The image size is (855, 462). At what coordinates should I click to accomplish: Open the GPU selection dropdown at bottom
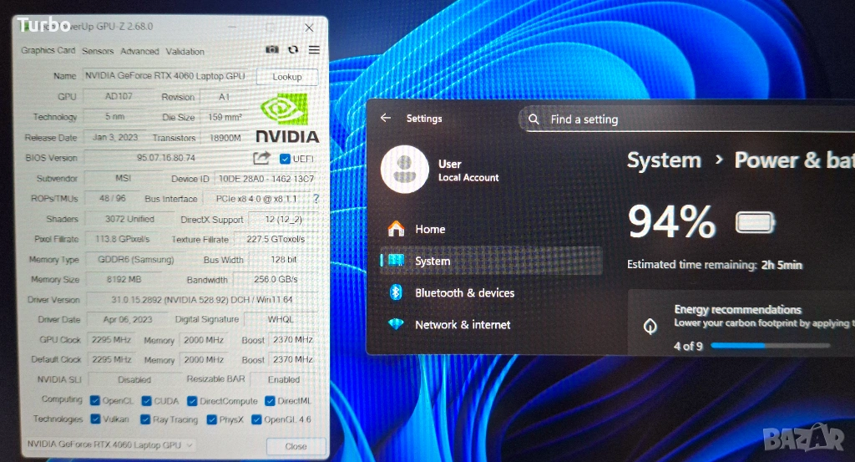[110, 445]
